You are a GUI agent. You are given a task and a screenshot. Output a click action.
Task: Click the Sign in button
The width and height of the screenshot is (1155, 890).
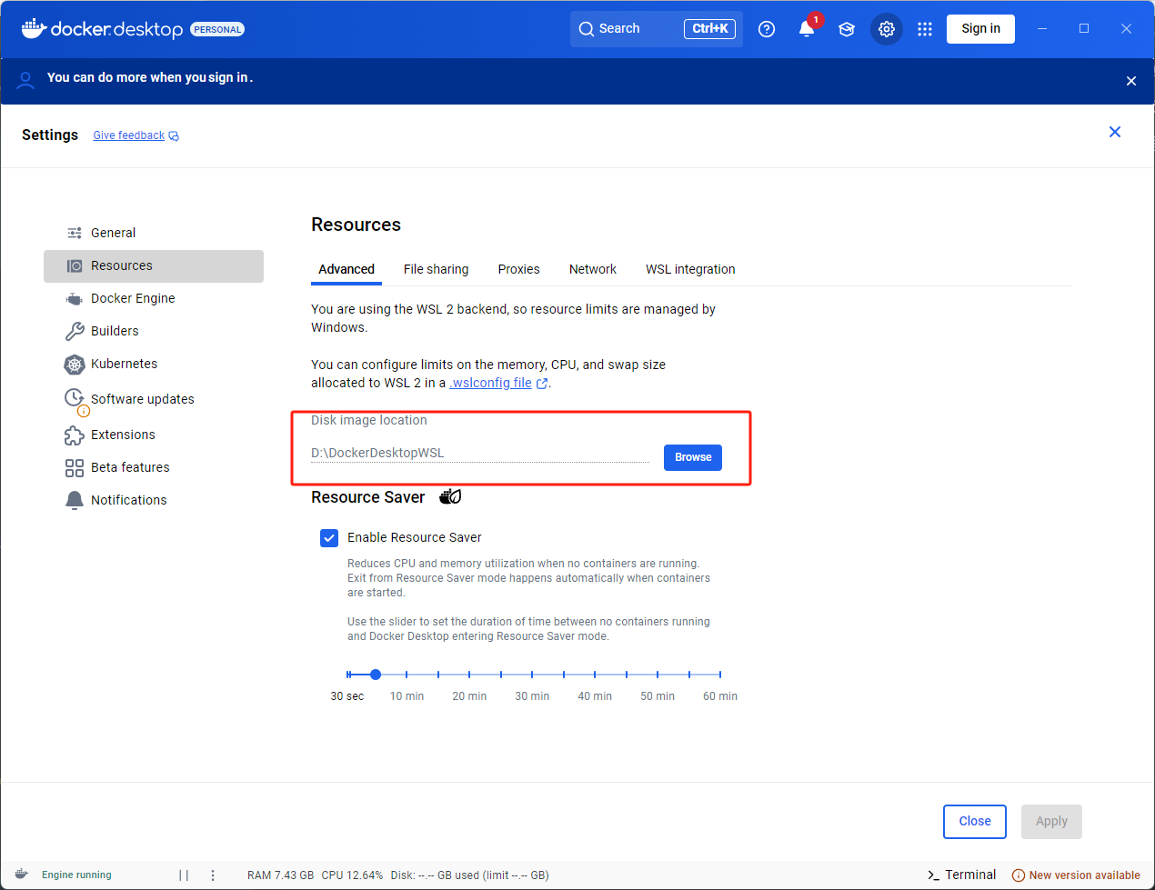[980, 29]
